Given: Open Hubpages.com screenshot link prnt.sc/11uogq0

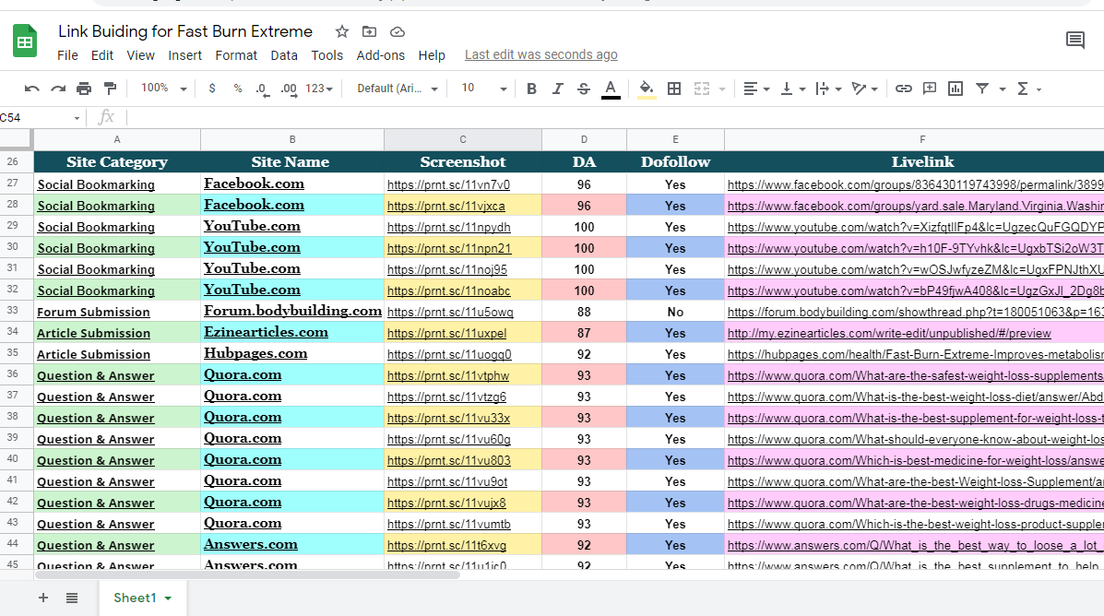Looking at the screenshot, I should (449, 354).
